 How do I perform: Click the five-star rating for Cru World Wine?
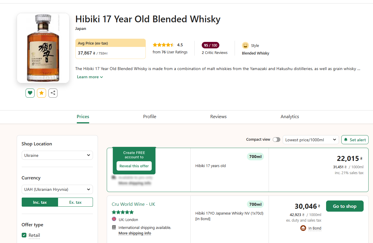pos(123,212)
